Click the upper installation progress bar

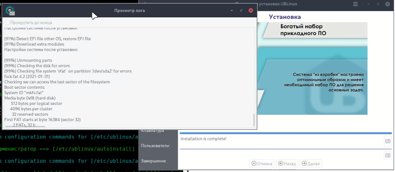click(286, 133)
